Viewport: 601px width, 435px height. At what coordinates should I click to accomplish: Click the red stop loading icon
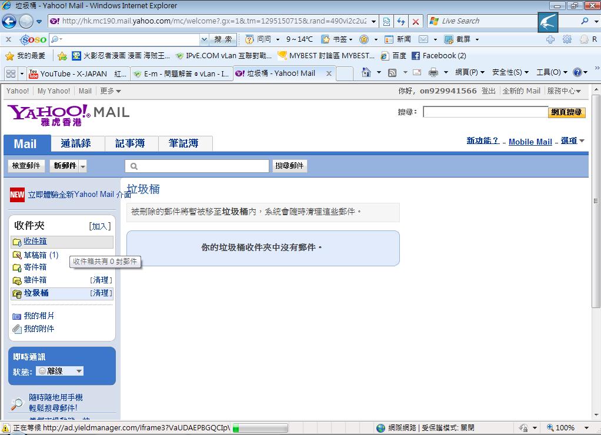coord(416,22)
